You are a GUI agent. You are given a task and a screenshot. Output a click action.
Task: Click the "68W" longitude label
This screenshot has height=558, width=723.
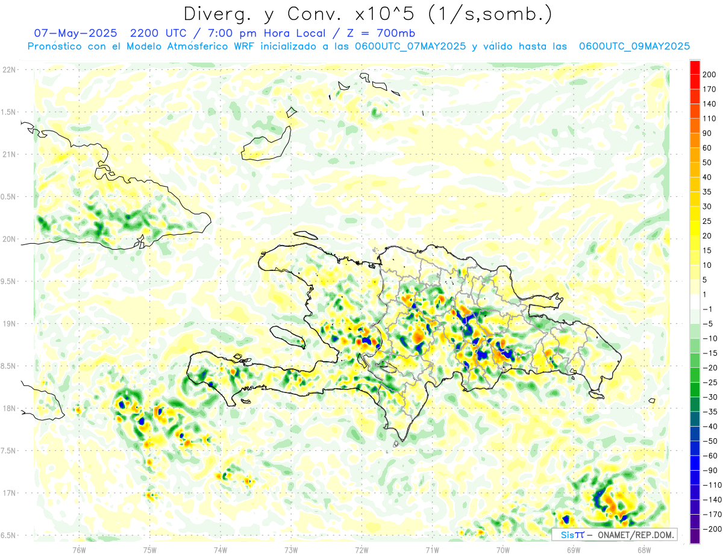pyautogui.click(x=643, y=550)
